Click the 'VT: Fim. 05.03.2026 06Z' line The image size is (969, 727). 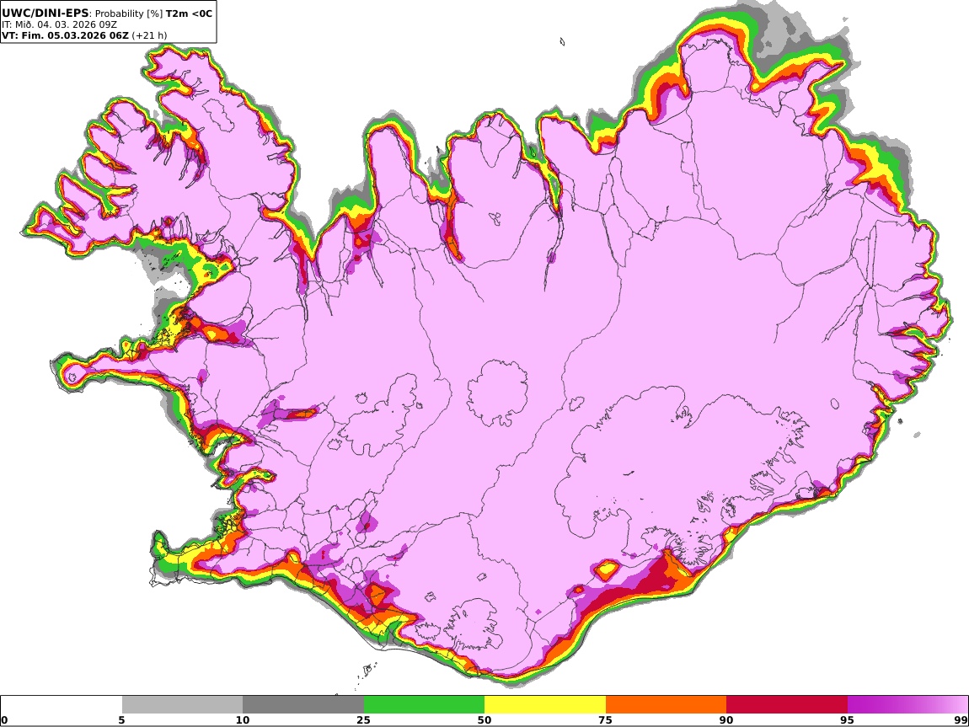point(66,35)
